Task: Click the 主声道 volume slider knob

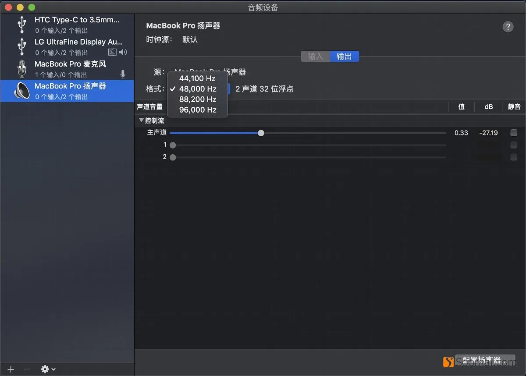Action: 261,133
